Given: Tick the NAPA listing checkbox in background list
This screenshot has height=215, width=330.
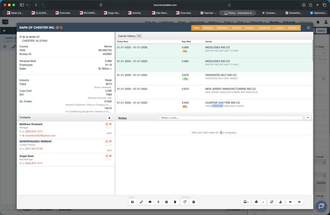Looking at the screenshot, I should pos(4,38).
